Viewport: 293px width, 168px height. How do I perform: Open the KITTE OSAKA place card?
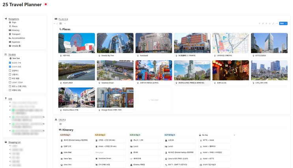click(x=269, y=45)
